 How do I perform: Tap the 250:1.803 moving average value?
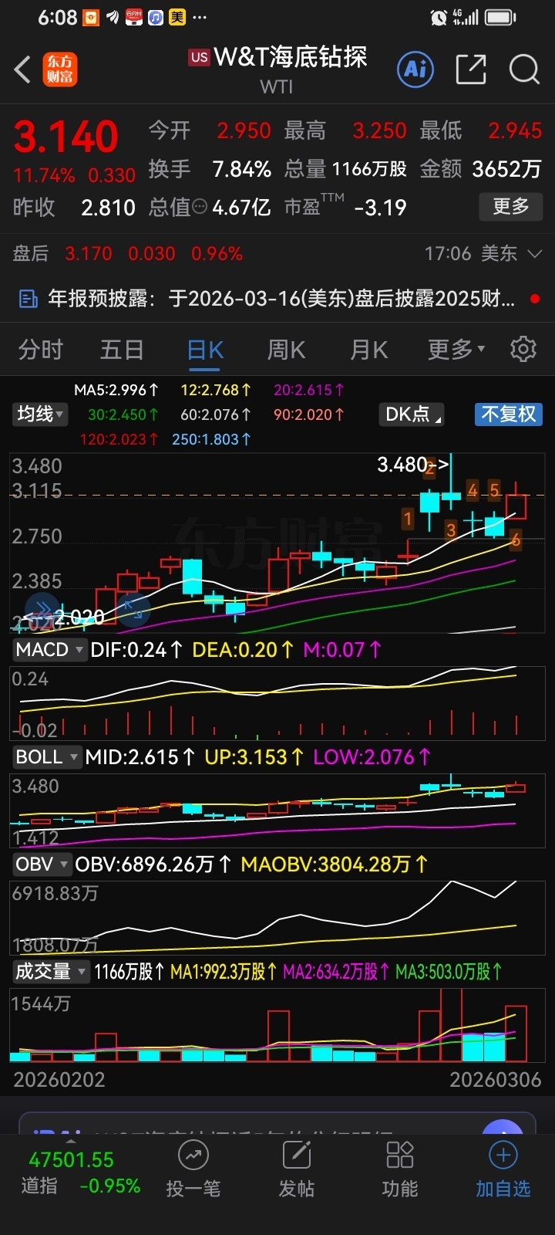210,439
